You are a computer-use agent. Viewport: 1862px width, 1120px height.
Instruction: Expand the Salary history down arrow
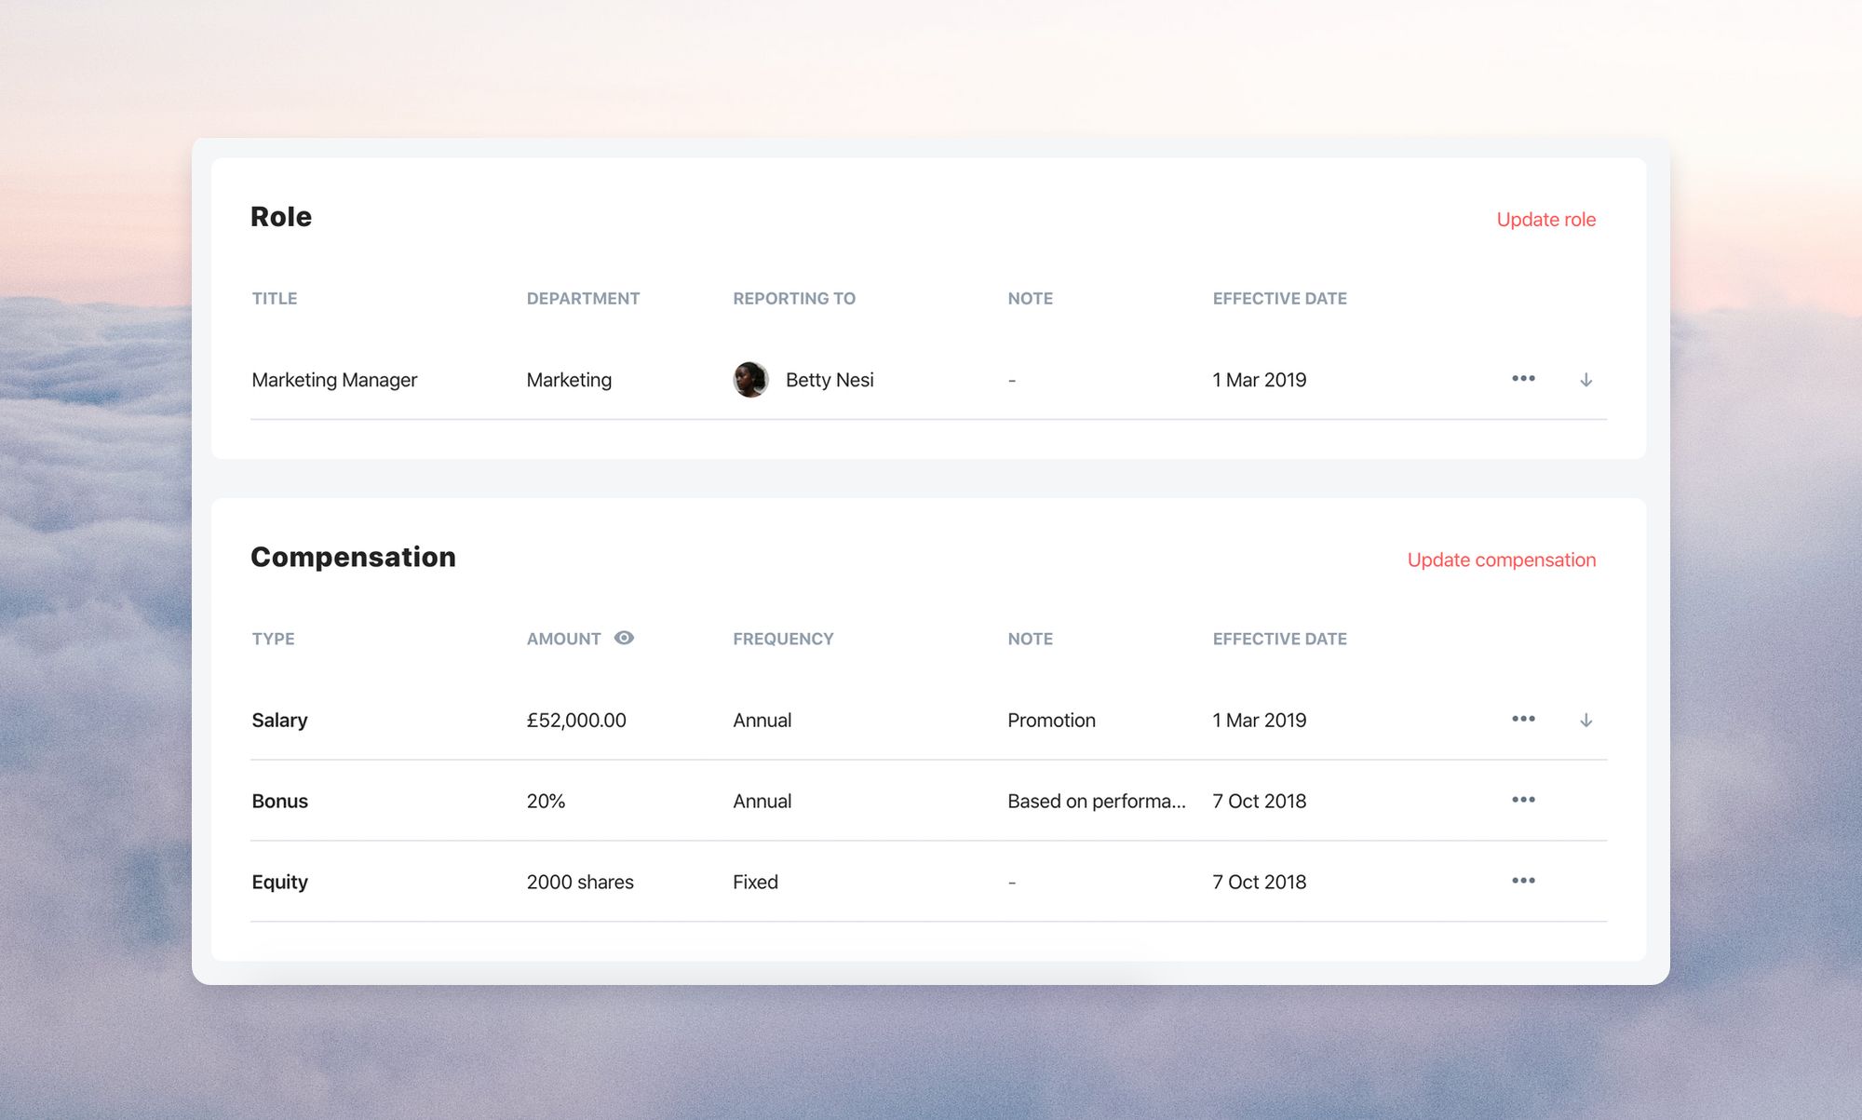(x=1585, y=721)
